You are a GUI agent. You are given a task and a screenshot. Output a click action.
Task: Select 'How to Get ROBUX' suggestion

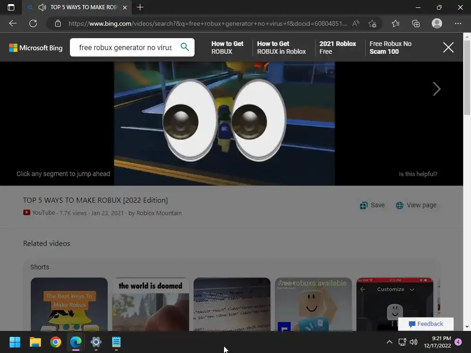[227, 47]
